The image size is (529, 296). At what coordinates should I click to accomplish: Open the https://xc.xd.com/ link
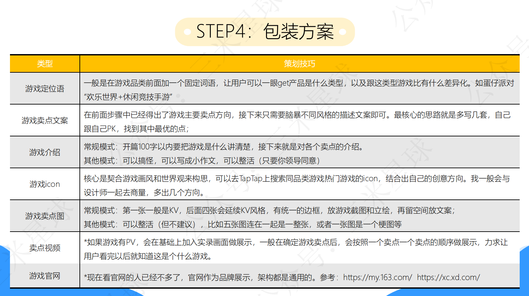(x=448, y=277)
